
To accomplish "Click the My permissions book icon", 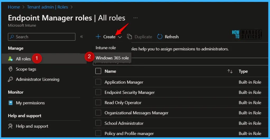I will [x=10, y=103].
